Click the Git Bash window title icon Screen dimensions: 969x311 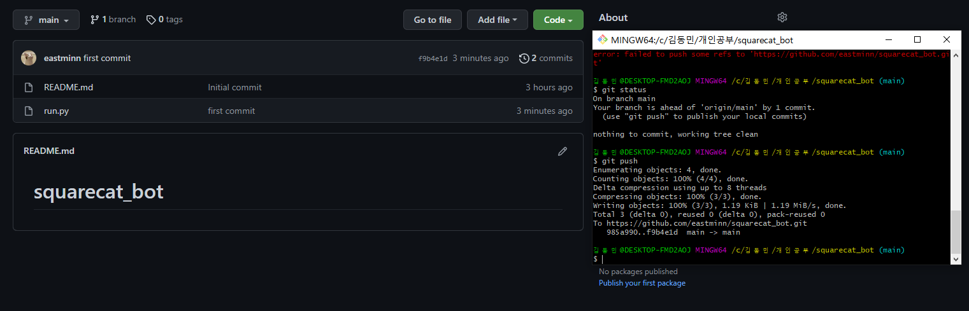click(x=603, y=39)
